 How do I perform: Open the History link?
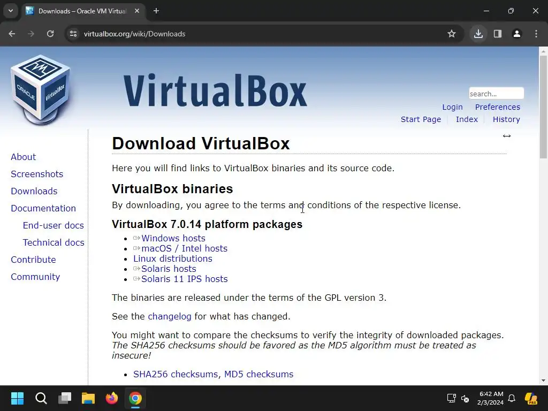(x=506, y=119)
